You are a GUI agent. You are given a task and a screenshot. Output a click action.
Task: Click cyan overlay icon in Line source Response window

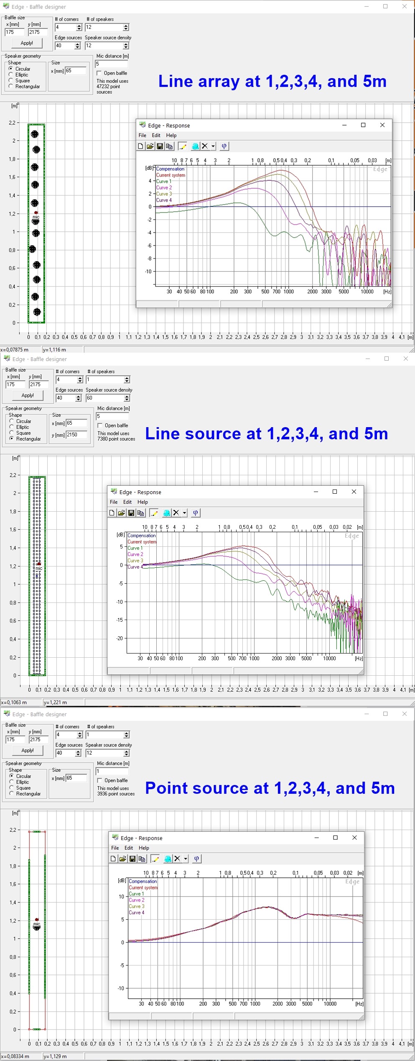(167, 513)
